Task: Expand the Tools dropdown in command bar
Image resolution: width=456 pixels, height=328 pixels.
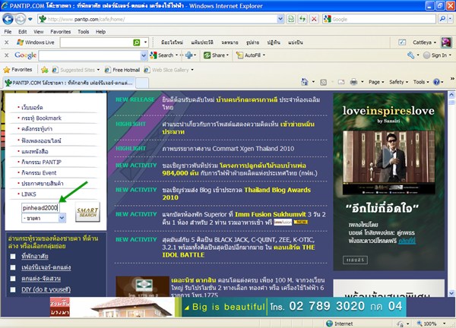Action: [421, 82]
